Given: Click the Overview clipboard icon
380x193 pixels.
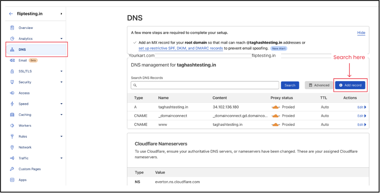Looking at the screenshot, I should (x=12, y=28).
